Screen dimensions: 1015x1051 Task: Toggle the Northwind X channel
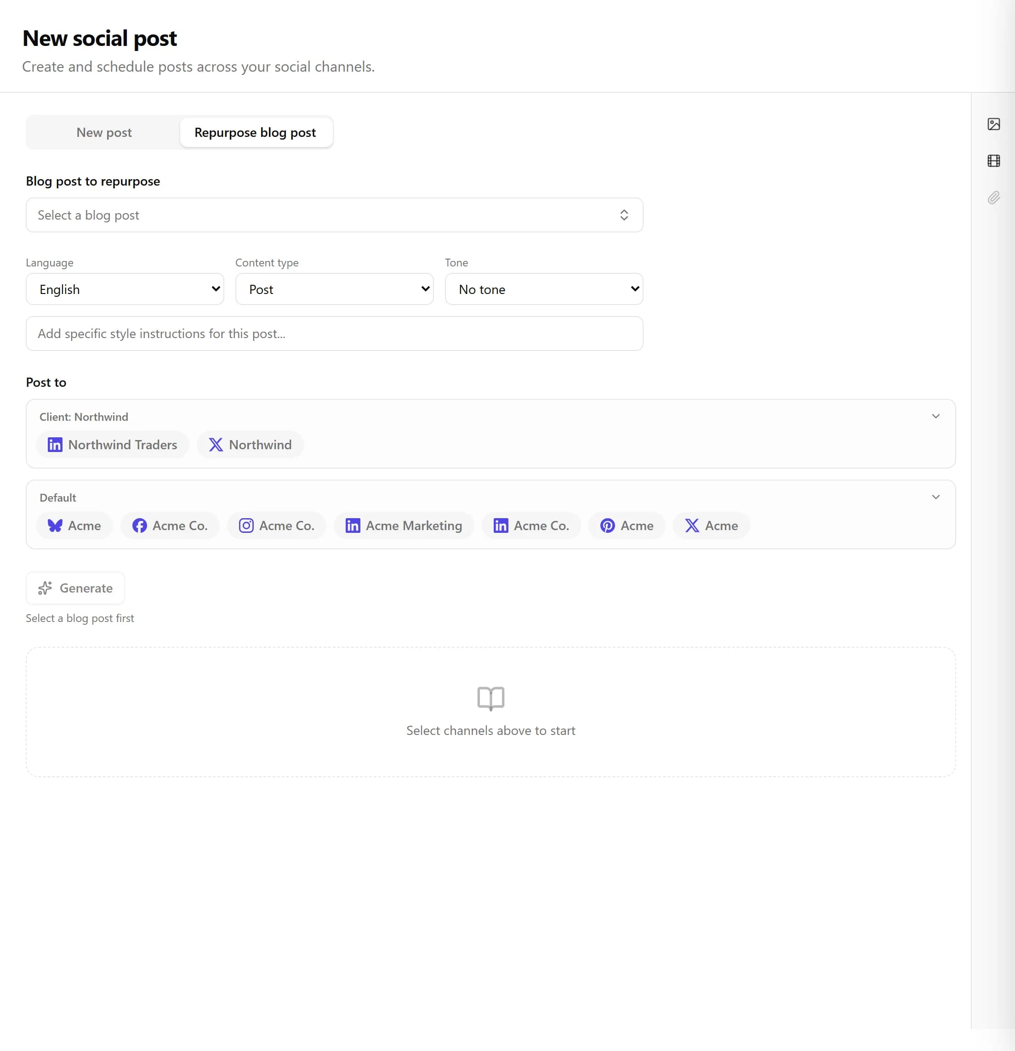pyautogui.click(x=250, y=445)
